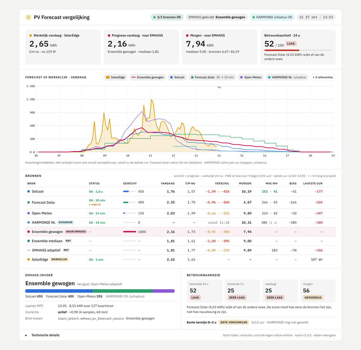Image resolution: width=361 pixels, height=350 pixels.
Task: Click the Betrouwbaarheid 52/100 progress bar
Action: click(298, 50)
